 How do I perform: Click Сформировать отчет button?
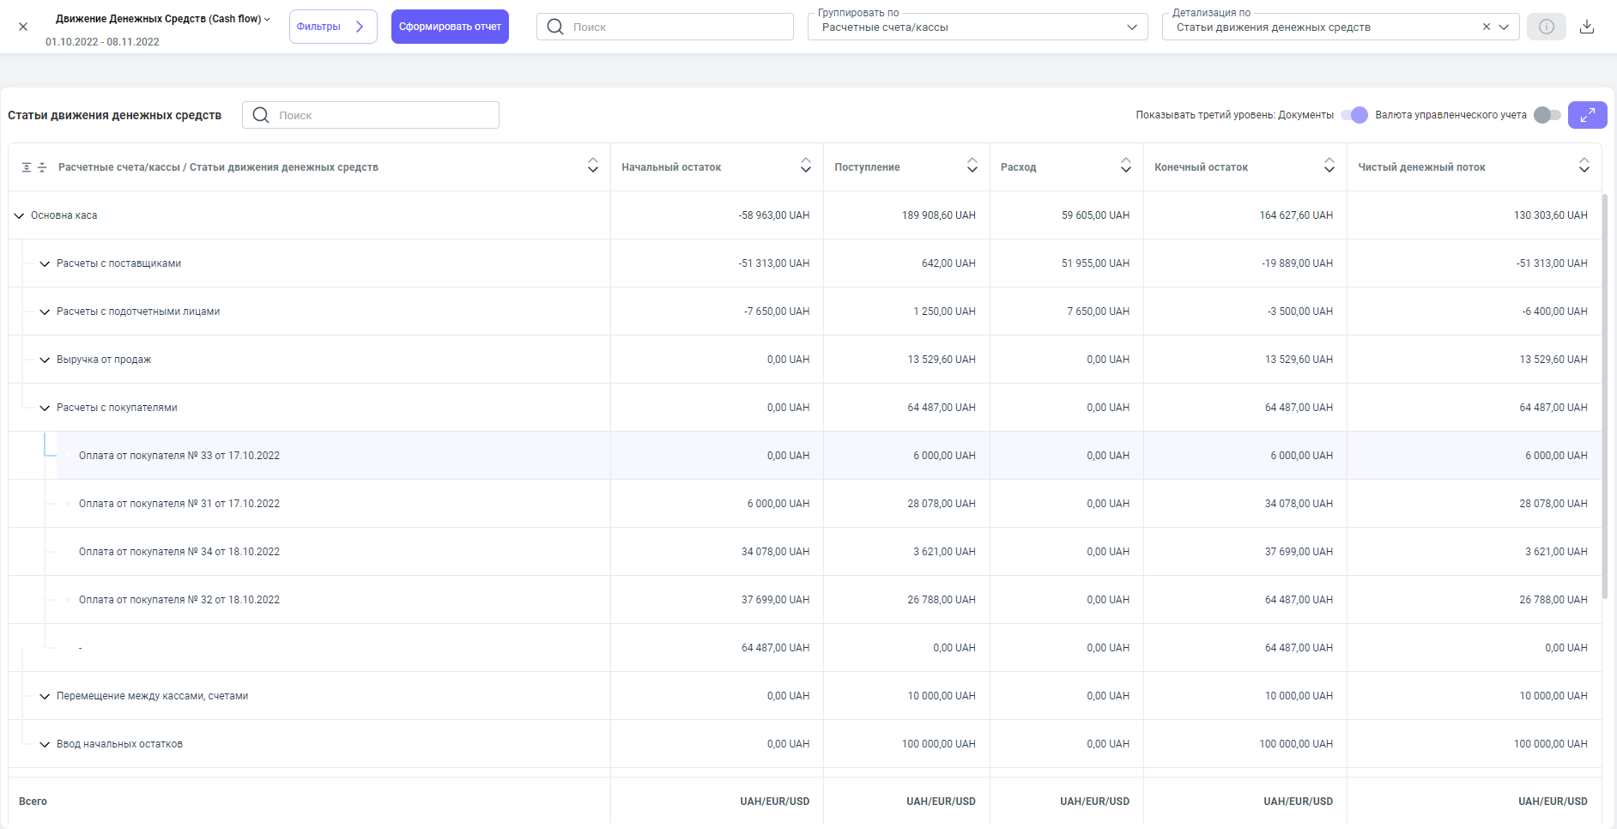(x=450, y=27)
